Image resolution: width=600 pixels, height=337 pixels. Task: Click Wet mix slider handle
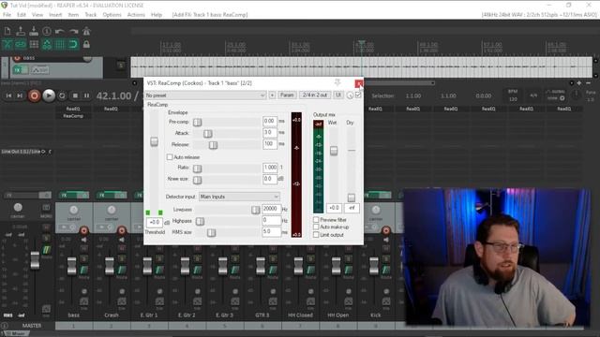pos(334,151)
